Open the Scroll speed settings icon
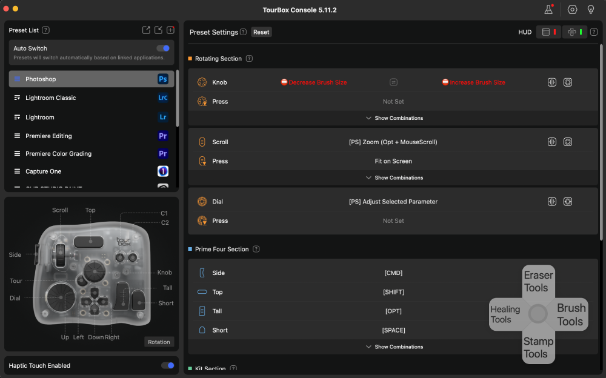The height and width of the screenshot is (378, 606). coord(552,142)
